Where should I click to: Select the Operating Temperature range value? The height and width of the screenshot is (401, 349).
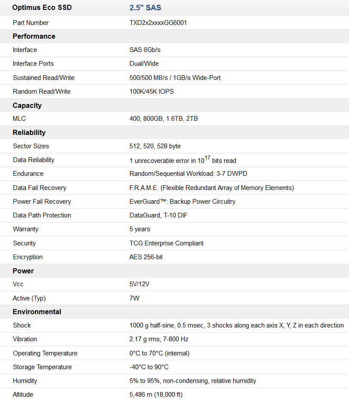159,353
